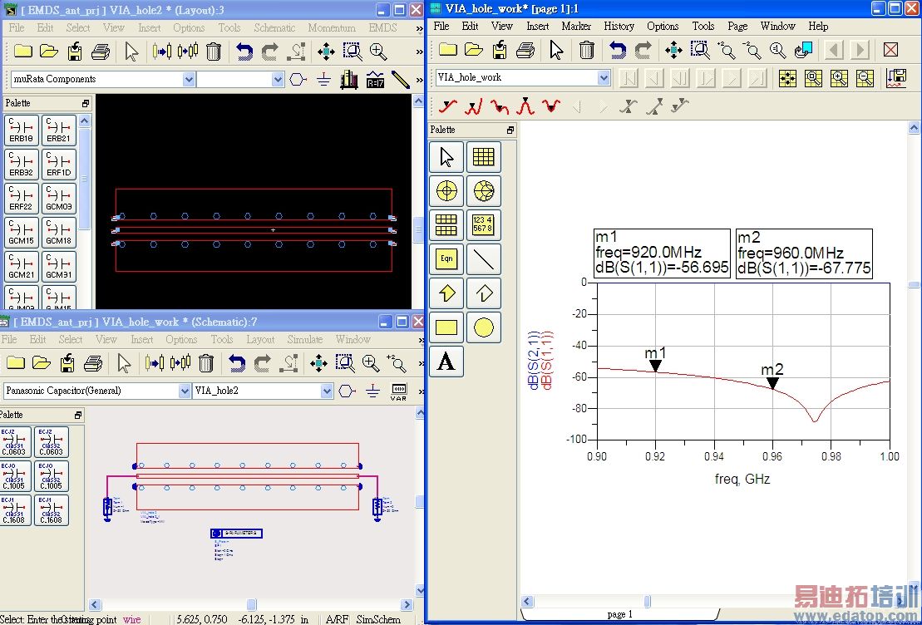Click the yellow circle shape tool

click(x=484, y=327)
